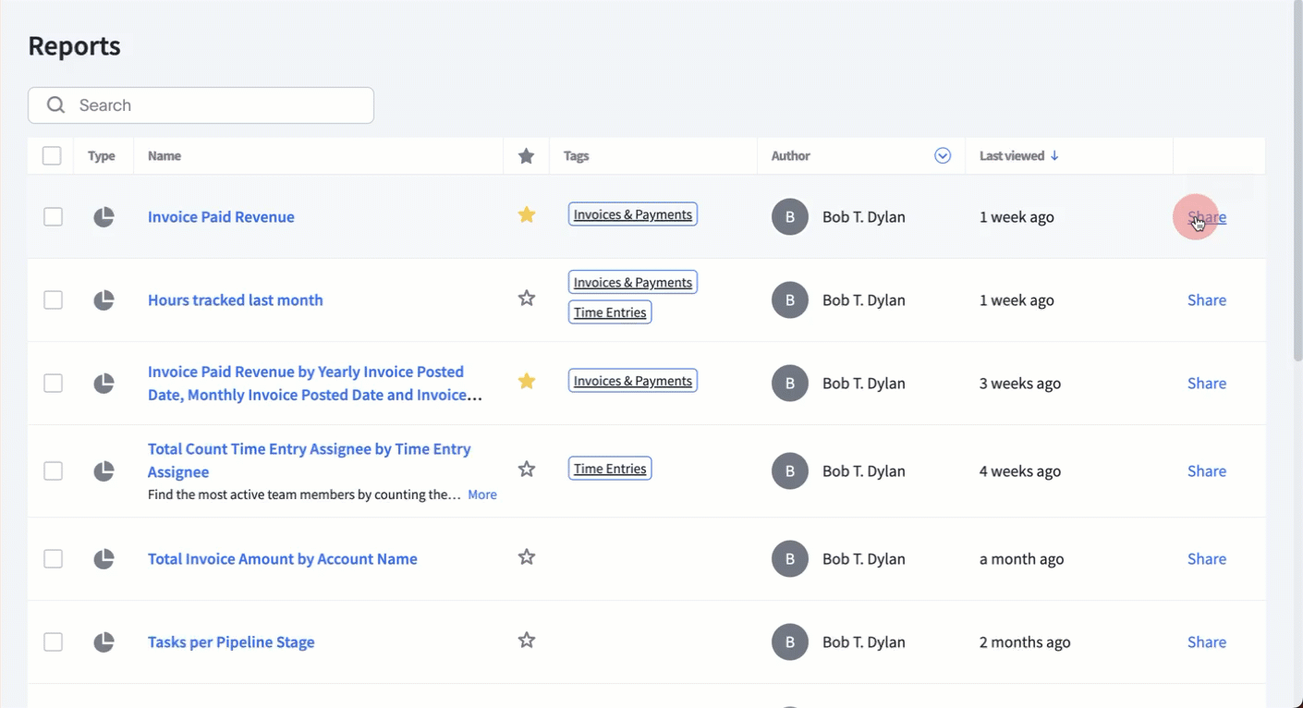This screenshot has height=708, width=1303.
Task: Star the Tasks per Pipeline Stage report
Action: [527, 641]
